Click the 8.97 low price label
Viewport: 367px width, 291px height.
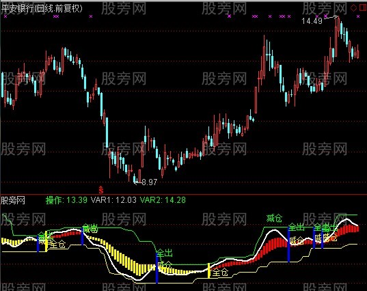point(149,182)
